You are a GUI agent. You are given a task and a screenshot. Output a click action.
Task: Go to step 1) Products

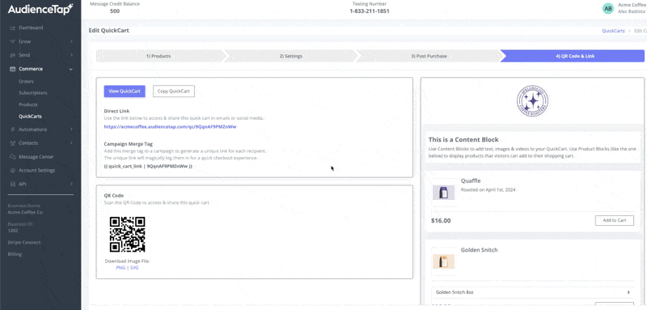(x=159, y=56)
